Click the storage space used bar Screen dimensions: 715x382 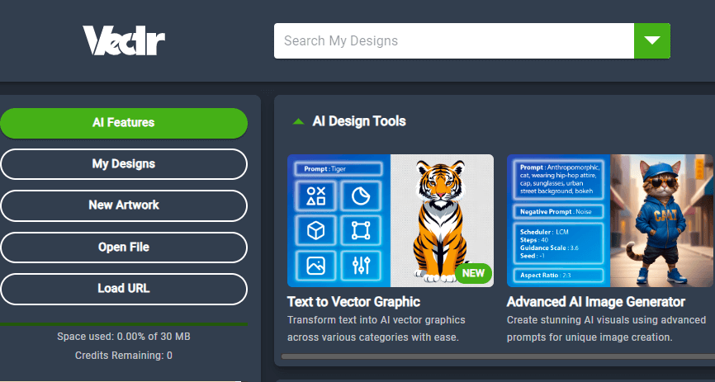(x=124, y=324)
